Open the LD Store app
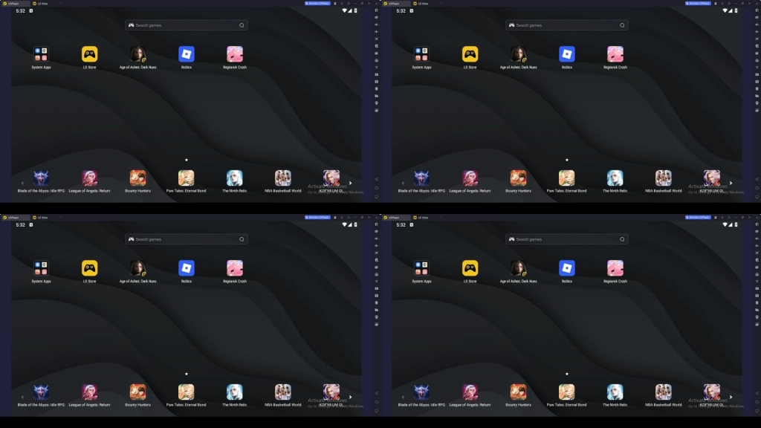The height and width of the screenshot is (428, 761). click(89, 53)
